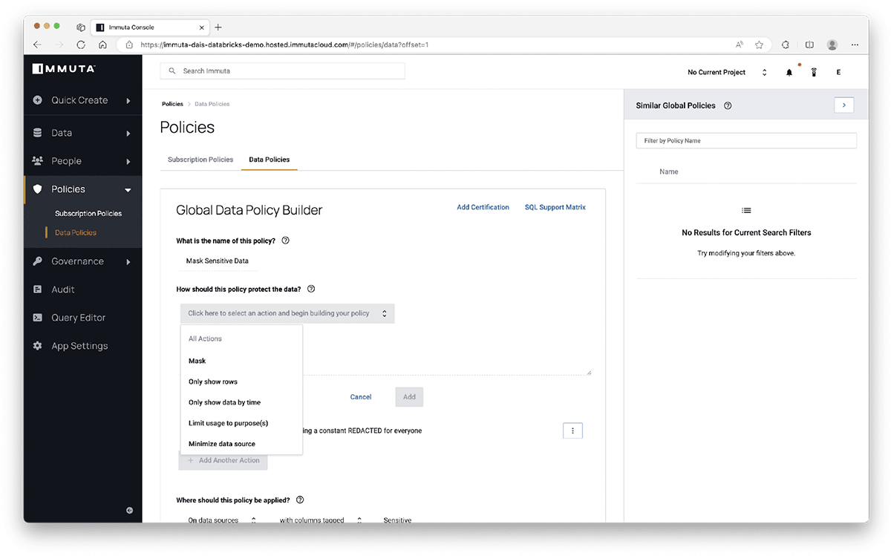Click the Add Certification link
The width and height of the screenshot is (891, 556).
483,207
